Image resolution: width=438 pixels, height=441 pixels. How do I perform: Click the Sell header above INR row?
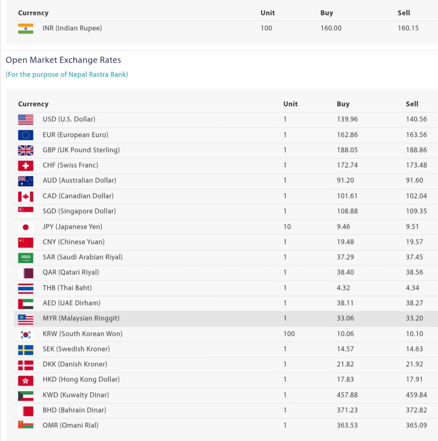[x=404, y=13]
